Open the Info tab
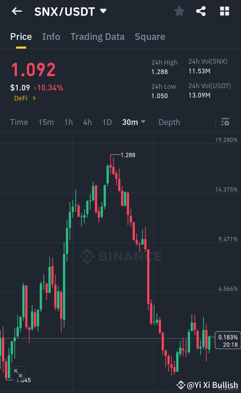The height and width of the screenshot is (393, 241). click(x=51, y=37)
